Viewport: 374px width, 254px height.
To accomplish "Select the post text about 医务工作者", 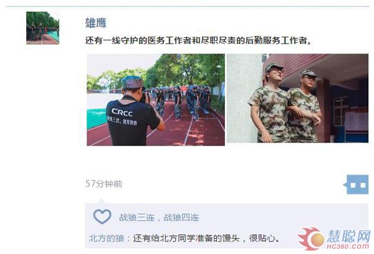I will [198, 40].
